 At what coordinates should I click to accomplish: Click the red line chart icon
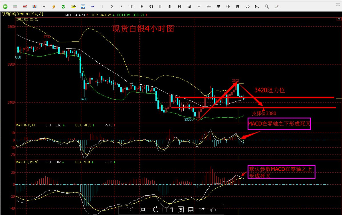coord(25,7)
